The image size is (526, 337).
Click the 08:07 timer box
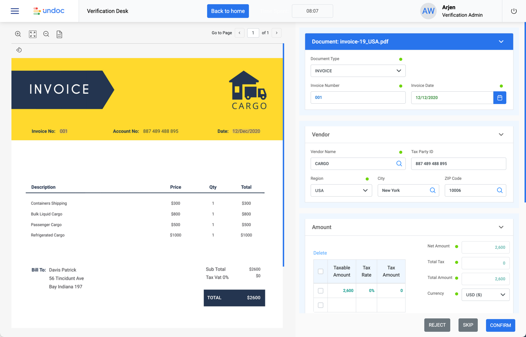[312, 11]
